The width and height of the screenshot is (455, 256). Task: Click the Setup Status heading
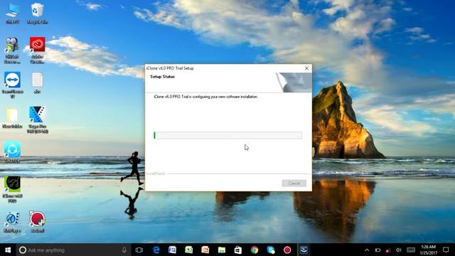(163, 77)
